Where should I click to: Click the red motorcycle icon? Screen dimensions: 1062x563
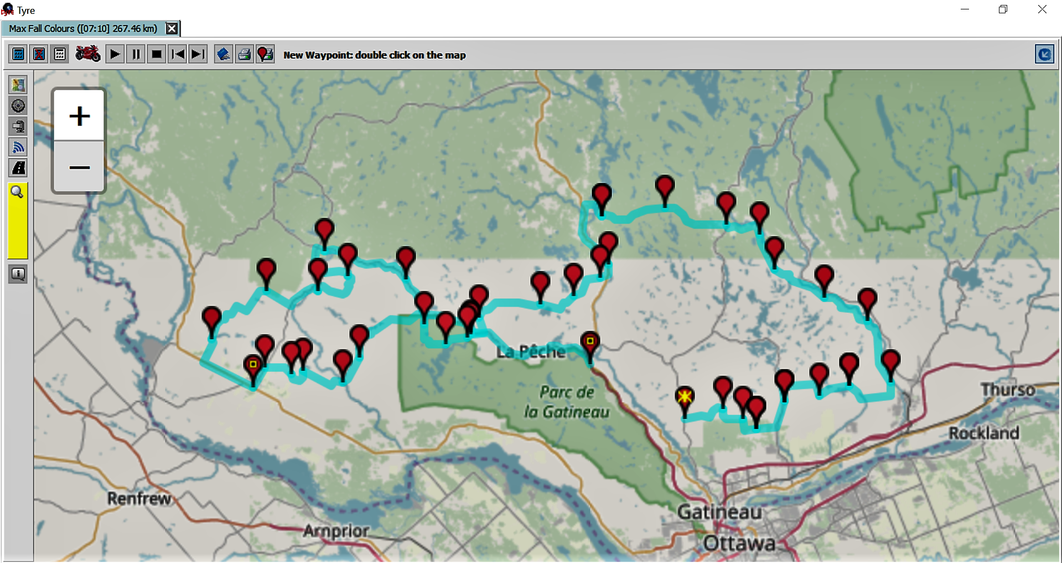[x=87, y=54]
